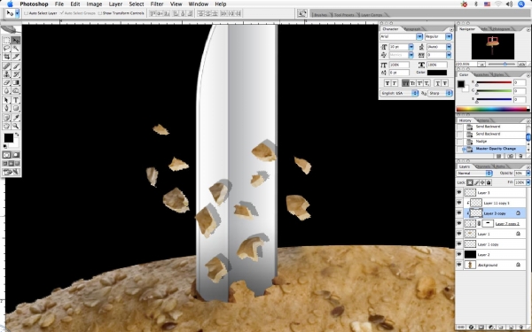
Task: Select the Healing Brush tool
Action: [7, 66]
